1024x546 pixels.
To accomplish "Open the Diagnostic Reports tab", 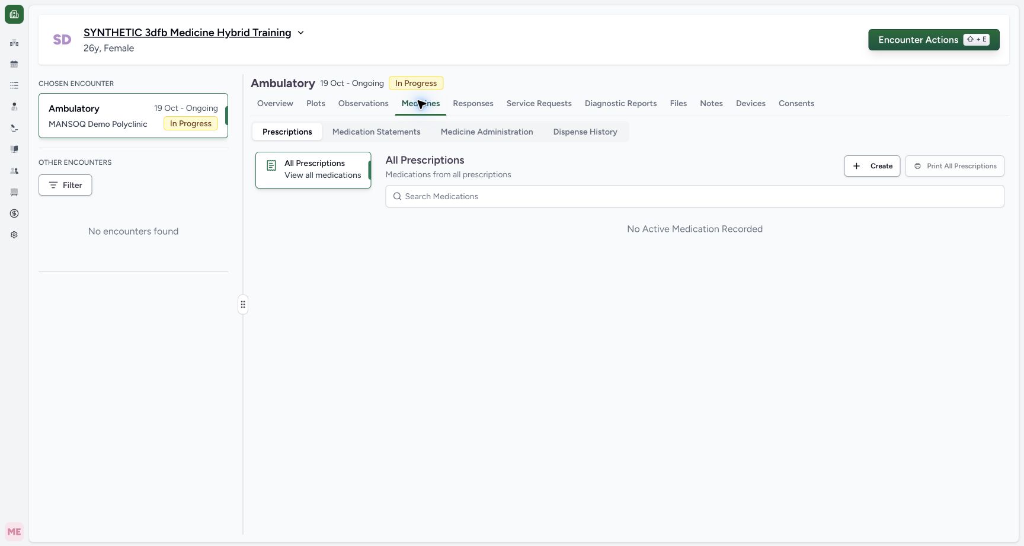I will point(620,103).
